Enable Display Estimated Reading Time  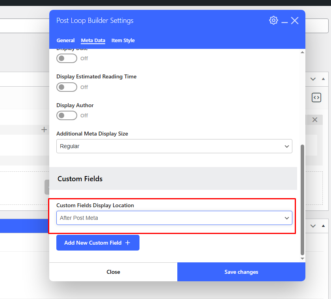[x=67, y=87]
